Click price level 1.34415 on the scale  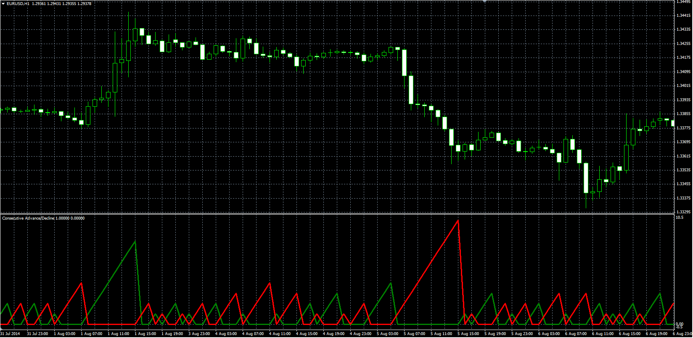pos(683,16)
